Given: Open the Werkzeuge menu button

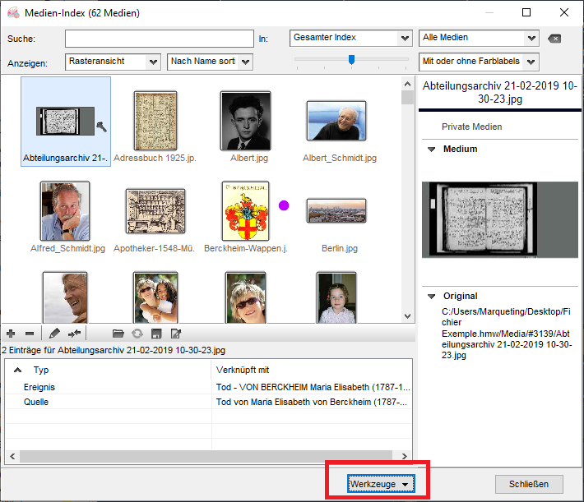Looking at the screenshot, I should 380,484.
